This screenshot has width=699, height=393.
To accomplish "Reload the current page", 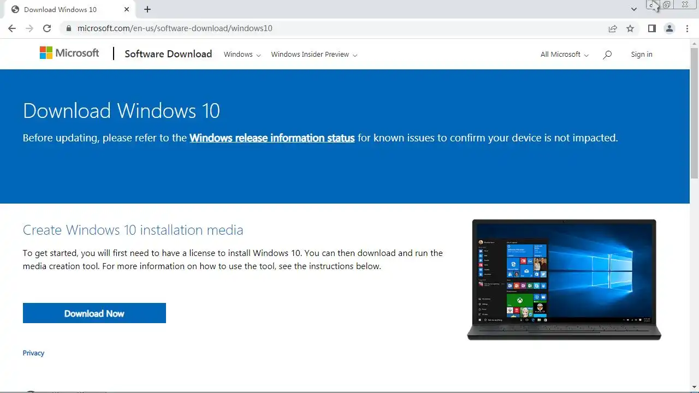I will tap(47, 28).
